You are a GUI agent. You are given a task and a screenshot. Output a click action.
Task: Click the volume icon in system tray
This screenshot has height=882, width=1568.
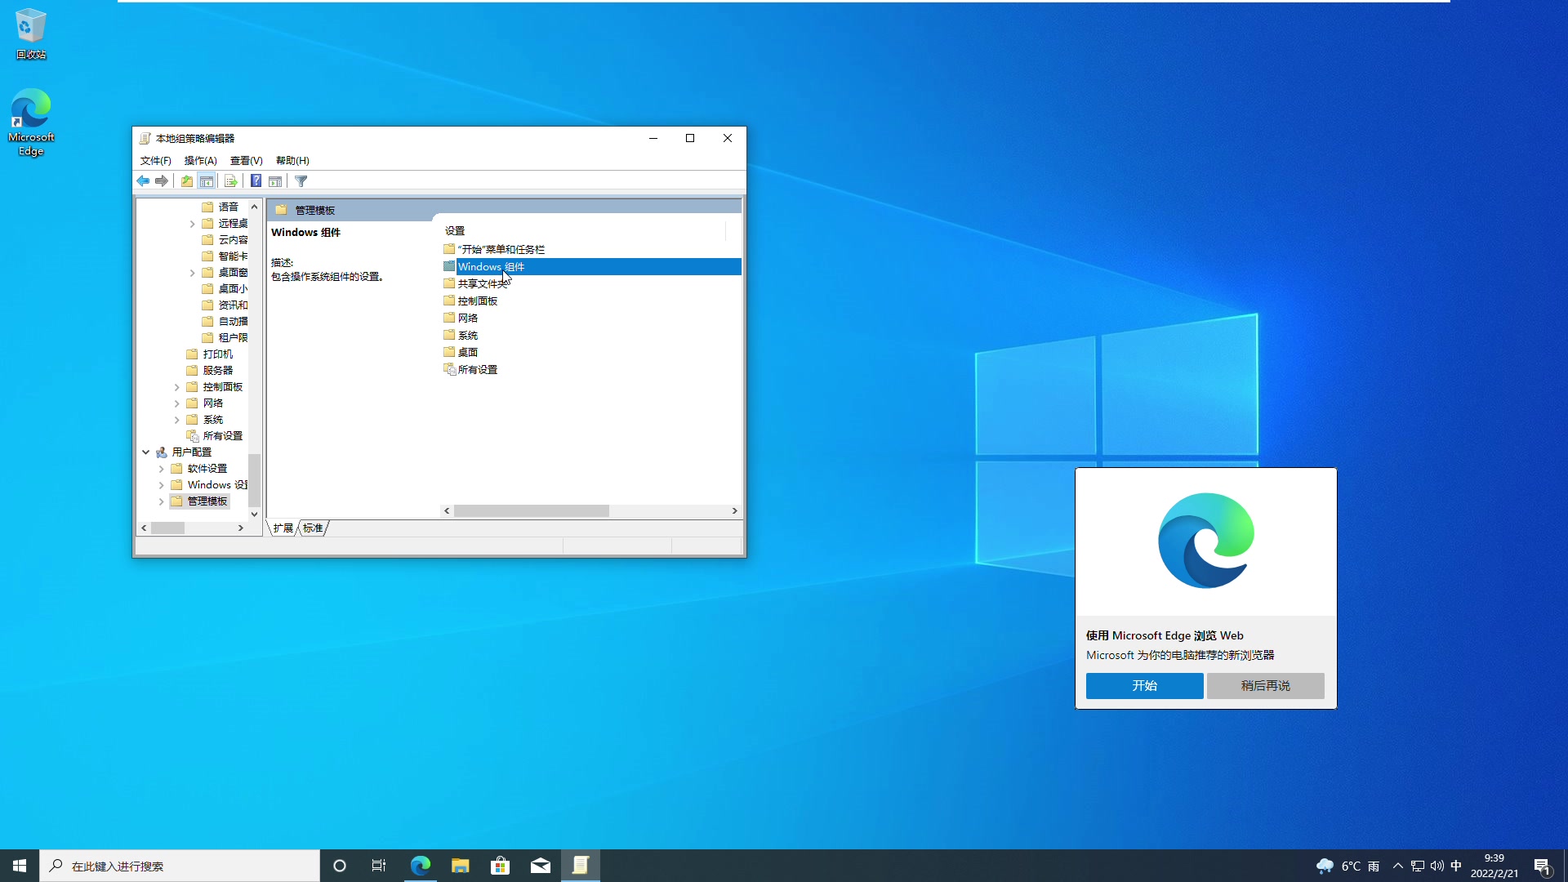tap(1437, 866)
